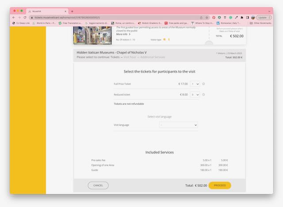This screenshot has width=283, height=207.
Task: Click the Pre-sales fee row label
Action: tap(98, 160)
